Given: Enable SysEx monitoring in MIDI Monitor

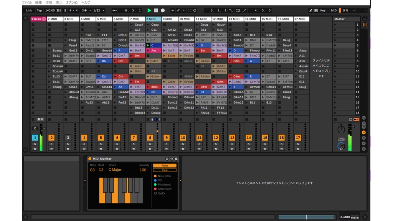Looking at the screenshot, I should tap(155, 193).
